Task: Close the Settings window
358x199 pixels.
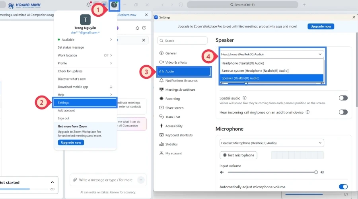Action: coord(354,18)
